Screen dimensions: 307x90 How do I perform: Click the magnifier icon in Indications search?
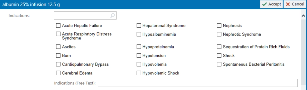tap(113, 15)
